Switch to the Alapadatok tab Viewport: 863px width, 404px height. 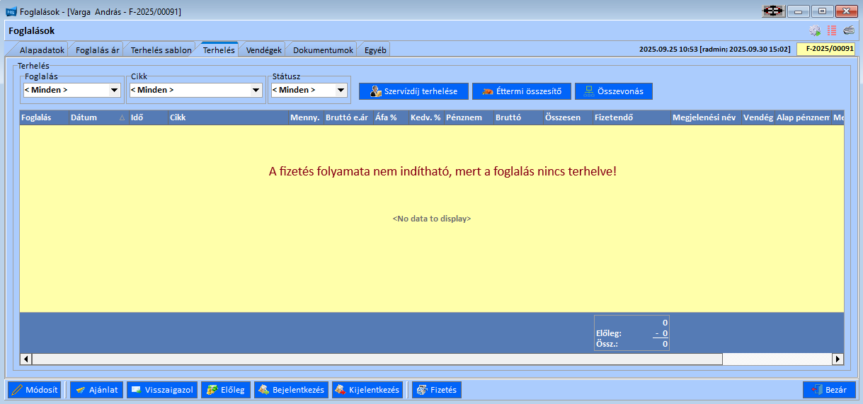(x=41, y=50)
